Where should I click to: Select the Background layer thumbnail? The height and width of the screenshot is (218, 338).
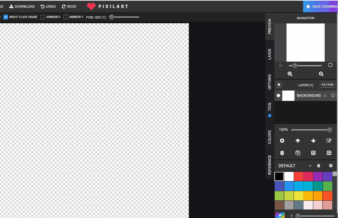coord(288,96)
